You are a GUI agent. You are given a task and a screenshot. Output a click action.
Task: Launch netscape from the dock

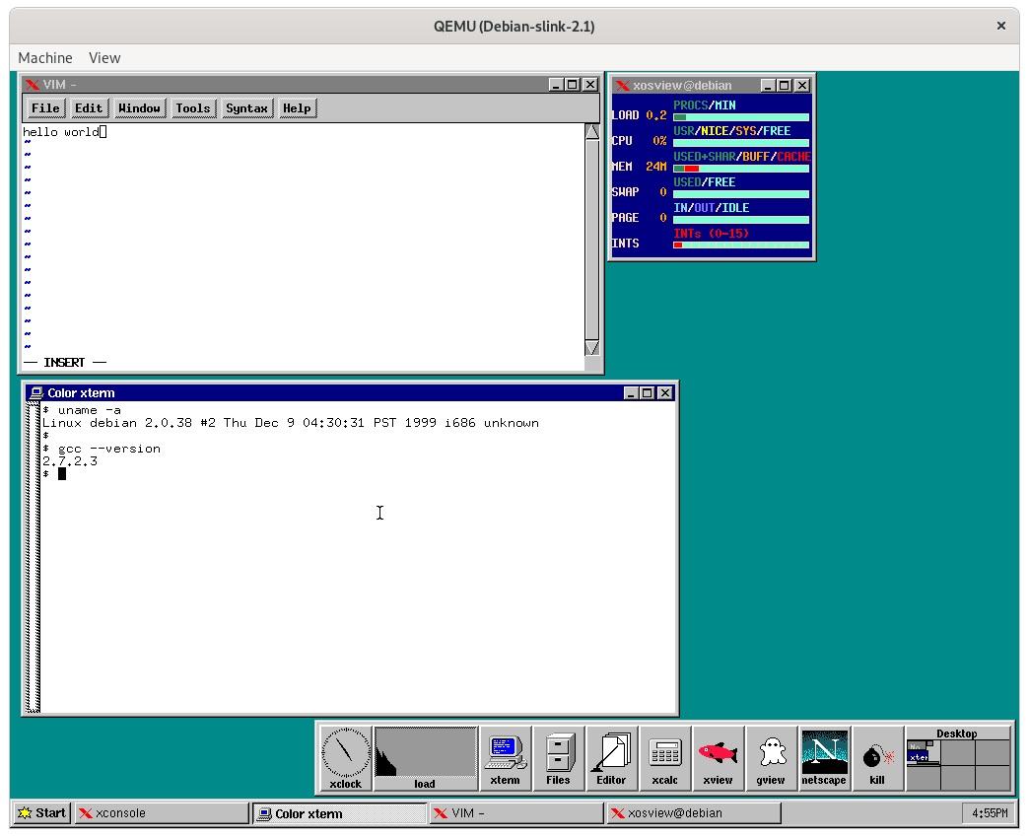(x=824, y=757)
